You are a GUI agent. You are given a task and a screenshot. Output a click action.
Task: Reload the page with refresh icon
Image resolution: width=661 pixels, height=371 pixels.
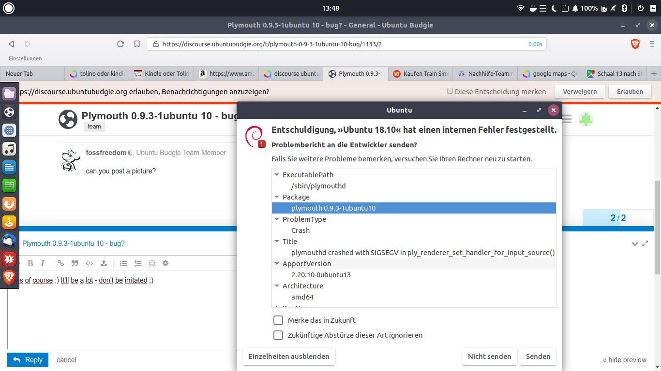click(120, 44)
